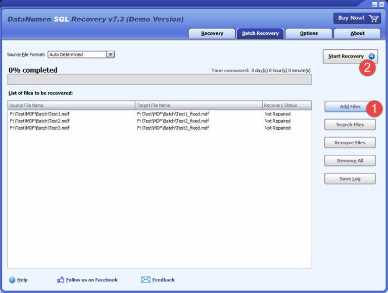Click target file Test3_fixed.mdf
Image resolution: width=388 pixels, height=293 pixels.
pos(173,128)
